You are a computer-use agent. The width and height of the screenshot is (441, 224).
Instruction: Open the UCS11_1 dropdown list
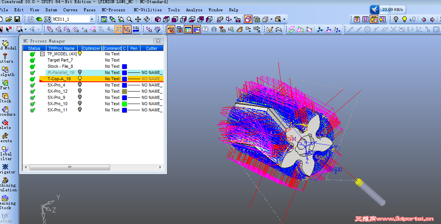click(x=92, y=19)
